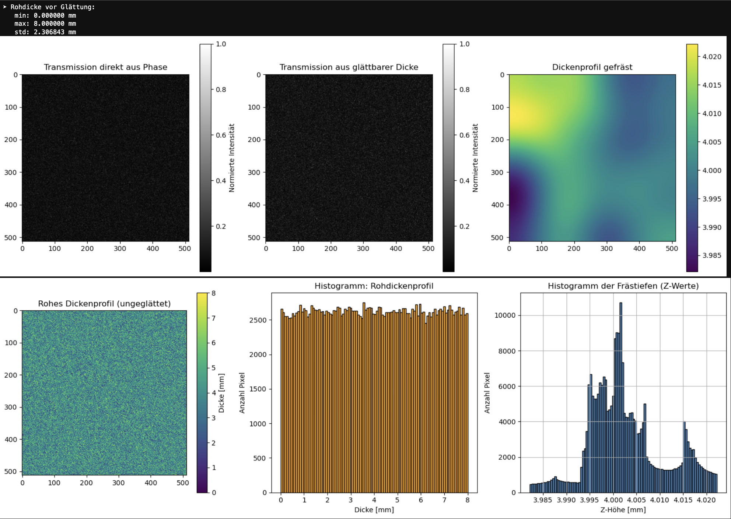This screenshot has height=519, width=731.
Task: Click the 'Rohdicke vor Glättung:' console line
Action: (53, 7)
